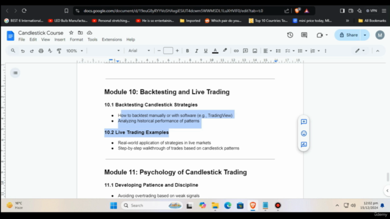Viewport: 390px width, 219px height.
Task: Show the side panel arrow
Action: pos(387,190)
